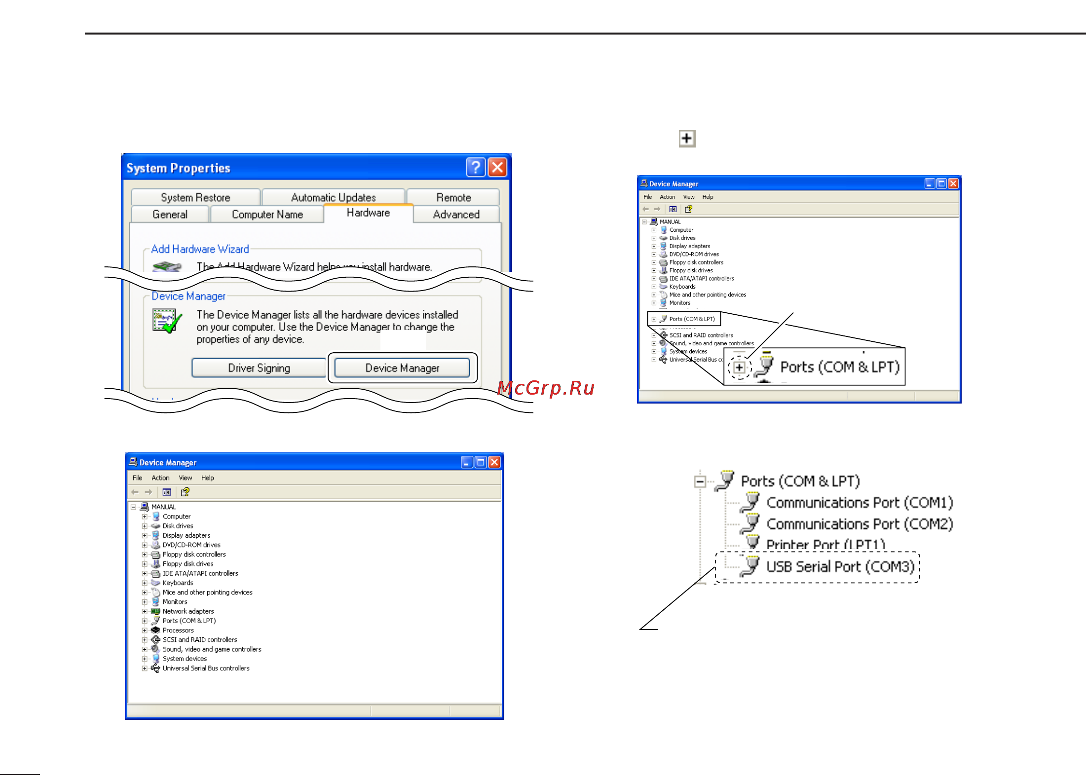The image size is (1086, 775).
Task: Click console tree icon in upper-right Device Manager toolbar
Action: click(x=673, y=209)
